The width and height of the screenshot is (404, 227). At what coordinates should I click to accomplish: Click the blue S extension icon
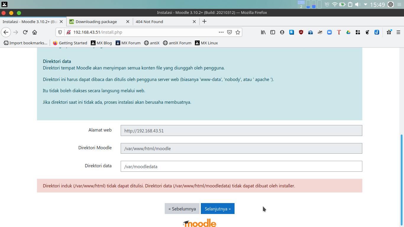[x=292, y=32]
